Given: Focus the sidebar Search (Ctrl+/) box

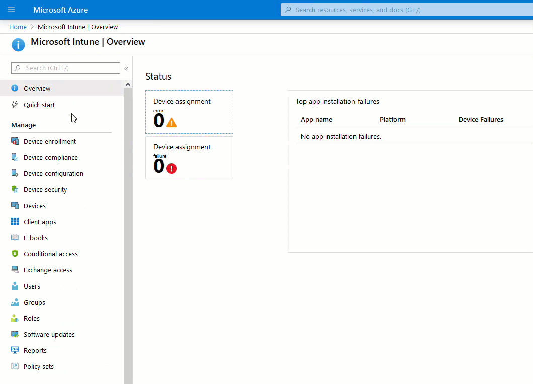Looking at the screenshot, I should pyautogui.click(x=65, y=68).
